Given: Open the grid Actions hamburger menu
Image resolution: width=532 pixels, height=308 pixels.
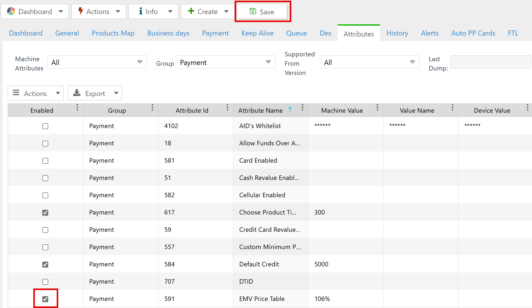Looking at the screenshot, I should [36, 93].
